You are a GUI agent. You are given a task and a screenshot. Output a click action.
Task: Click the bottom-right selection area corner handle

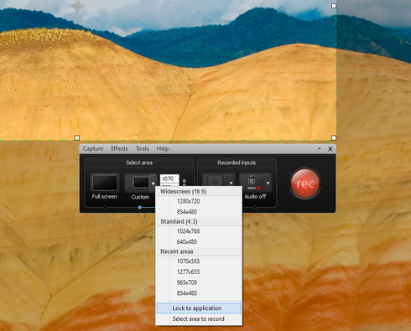tap(334, 137)
